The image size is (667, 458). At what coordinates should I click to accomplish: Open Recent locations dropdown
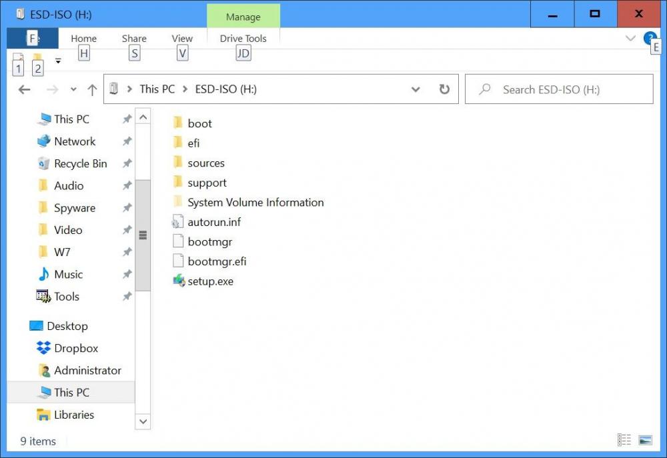(x=73, y=89)
